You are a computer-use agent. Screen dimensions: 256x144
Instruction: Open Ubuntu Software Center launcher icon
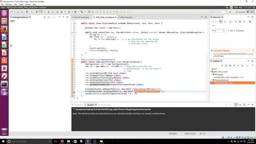point(4,60)
